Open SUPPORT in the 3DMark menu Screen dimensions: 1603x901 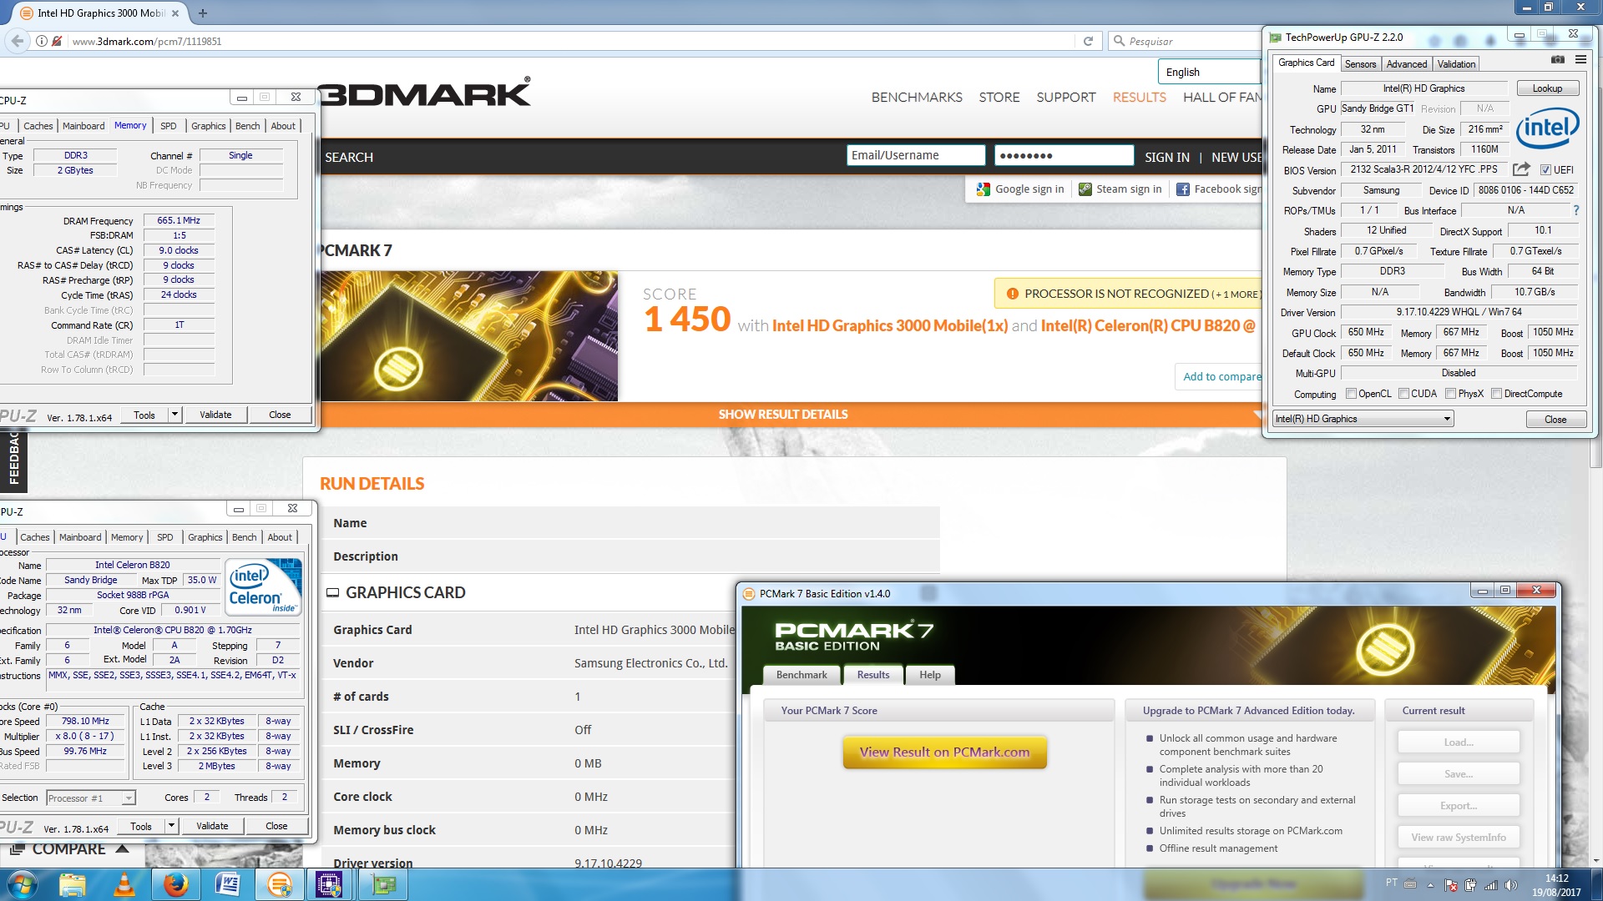click(x=1066, y=98)
